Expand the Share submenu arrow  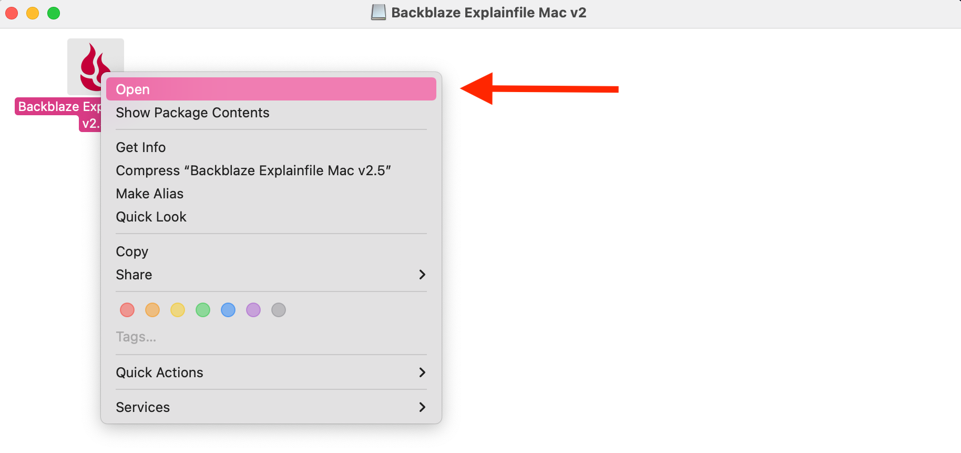(422, 275)
